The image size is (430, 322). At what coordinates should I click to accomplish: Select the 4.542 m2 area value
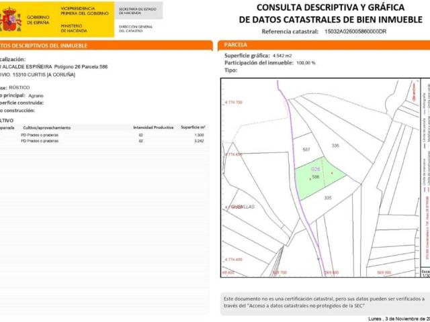pyautogui.click(x=282, y=56)
